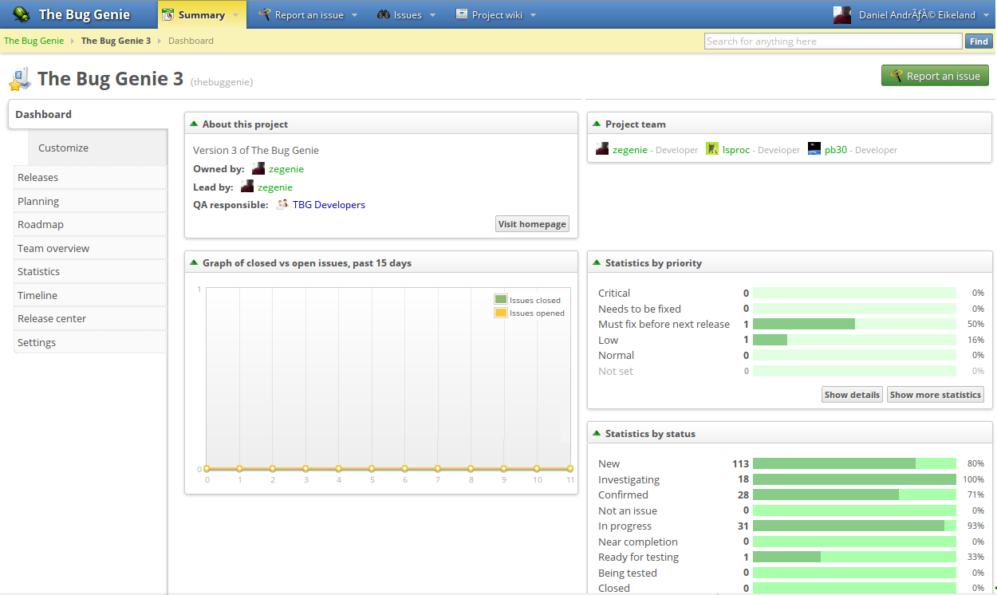Click in the Search for anything here field
997x595 pixels.
(833, 41)
